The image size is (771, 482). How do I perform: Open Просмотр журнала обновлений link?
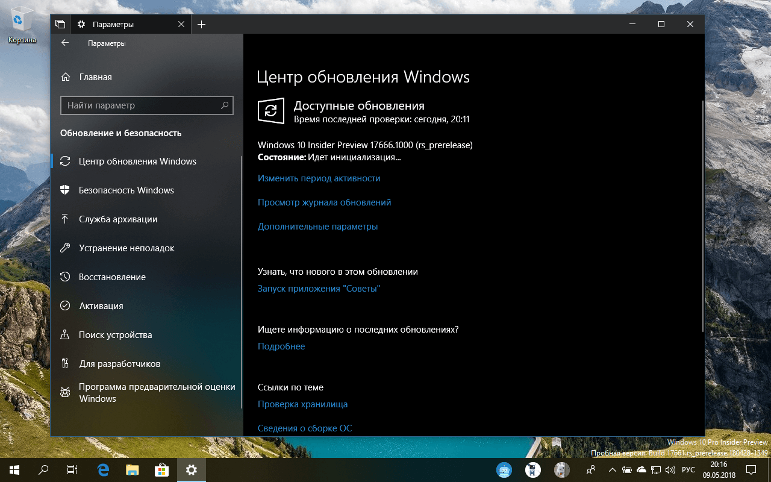point(325,202)
